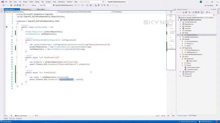The image size is (220, 123).
Task: Open the SendSales member navigation dropdown
Action: pyautogui.click(x=139, y=12)
